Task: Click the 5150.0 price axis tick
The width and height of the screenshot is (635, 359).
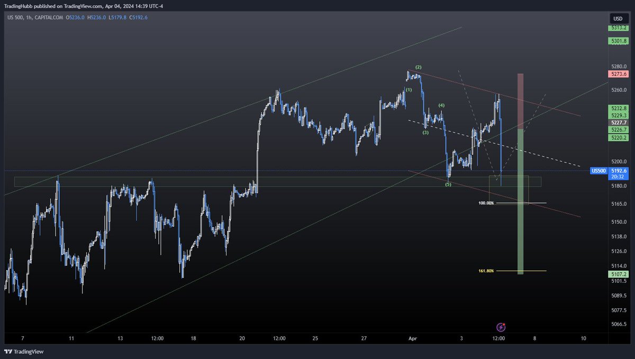Action: click(618, 222)
